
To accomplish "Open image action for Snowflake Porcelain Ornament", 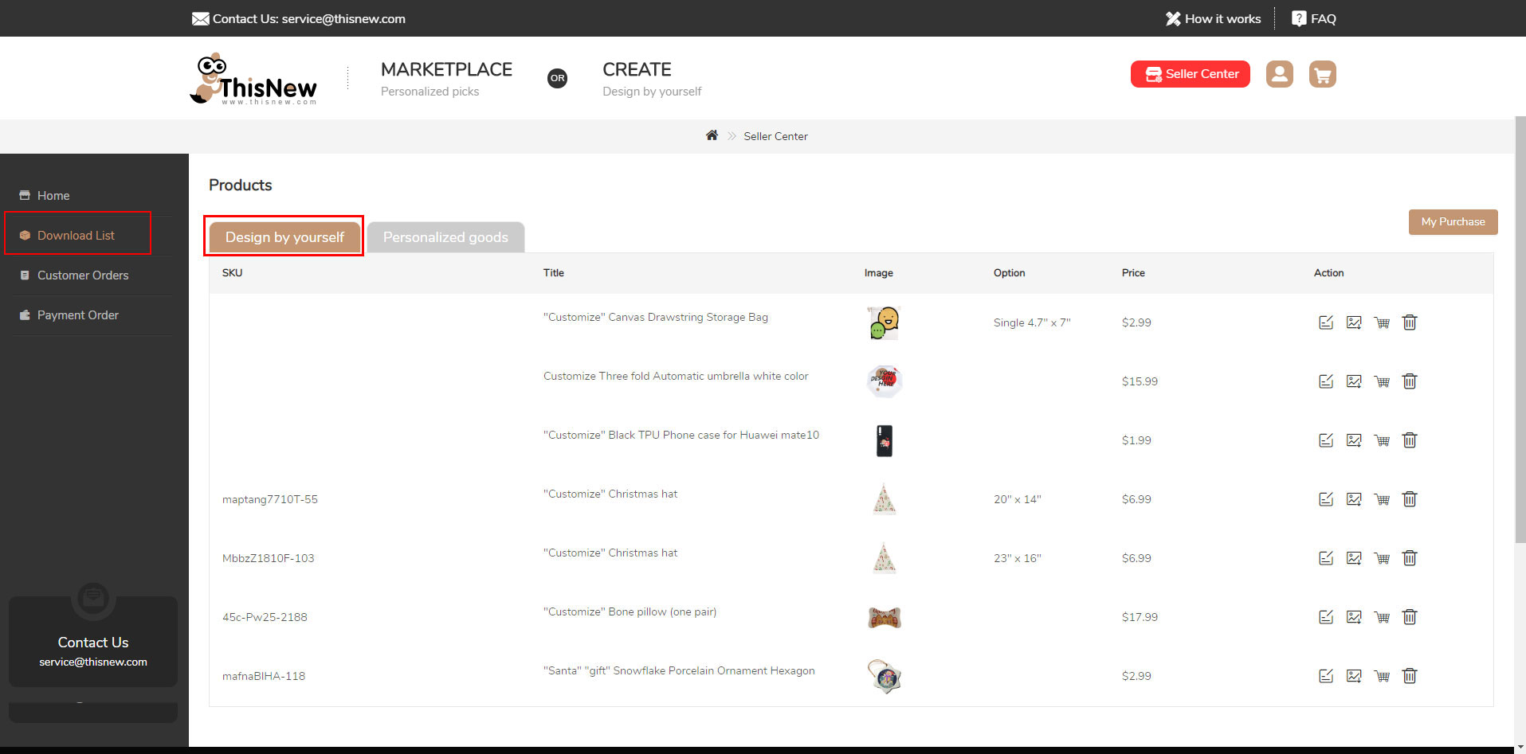I will pos(1354,676).
